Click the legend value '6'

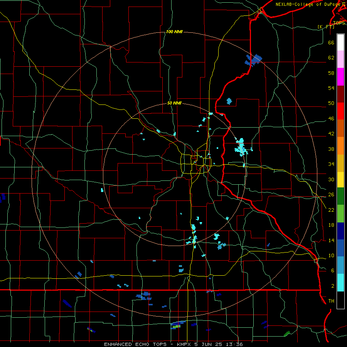pos(333,271)
